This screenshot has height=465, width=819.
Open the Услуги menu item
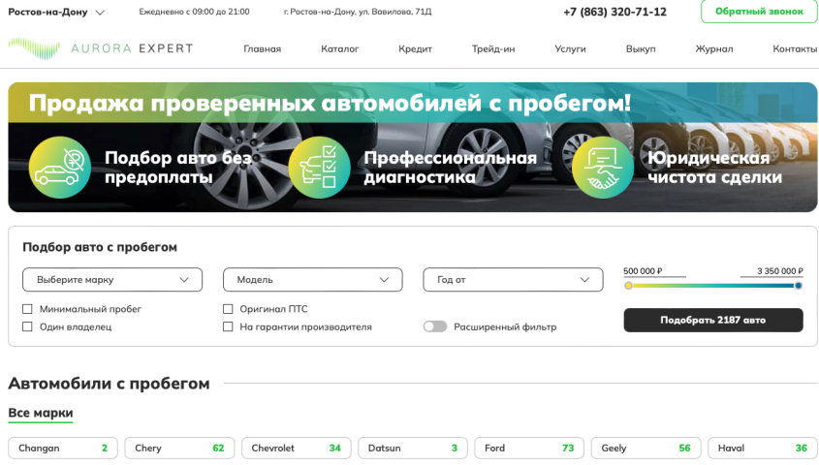click(x=570, y=49)
